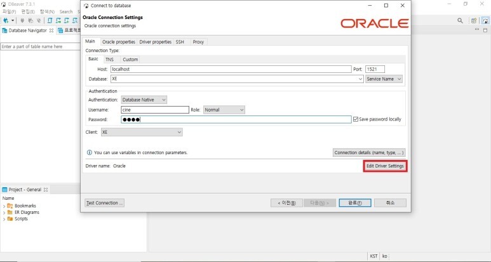The width and height of the screenshot is (491, 262).
Task: Click the info icon beside variables hint
Action: (x=90, y=153)
